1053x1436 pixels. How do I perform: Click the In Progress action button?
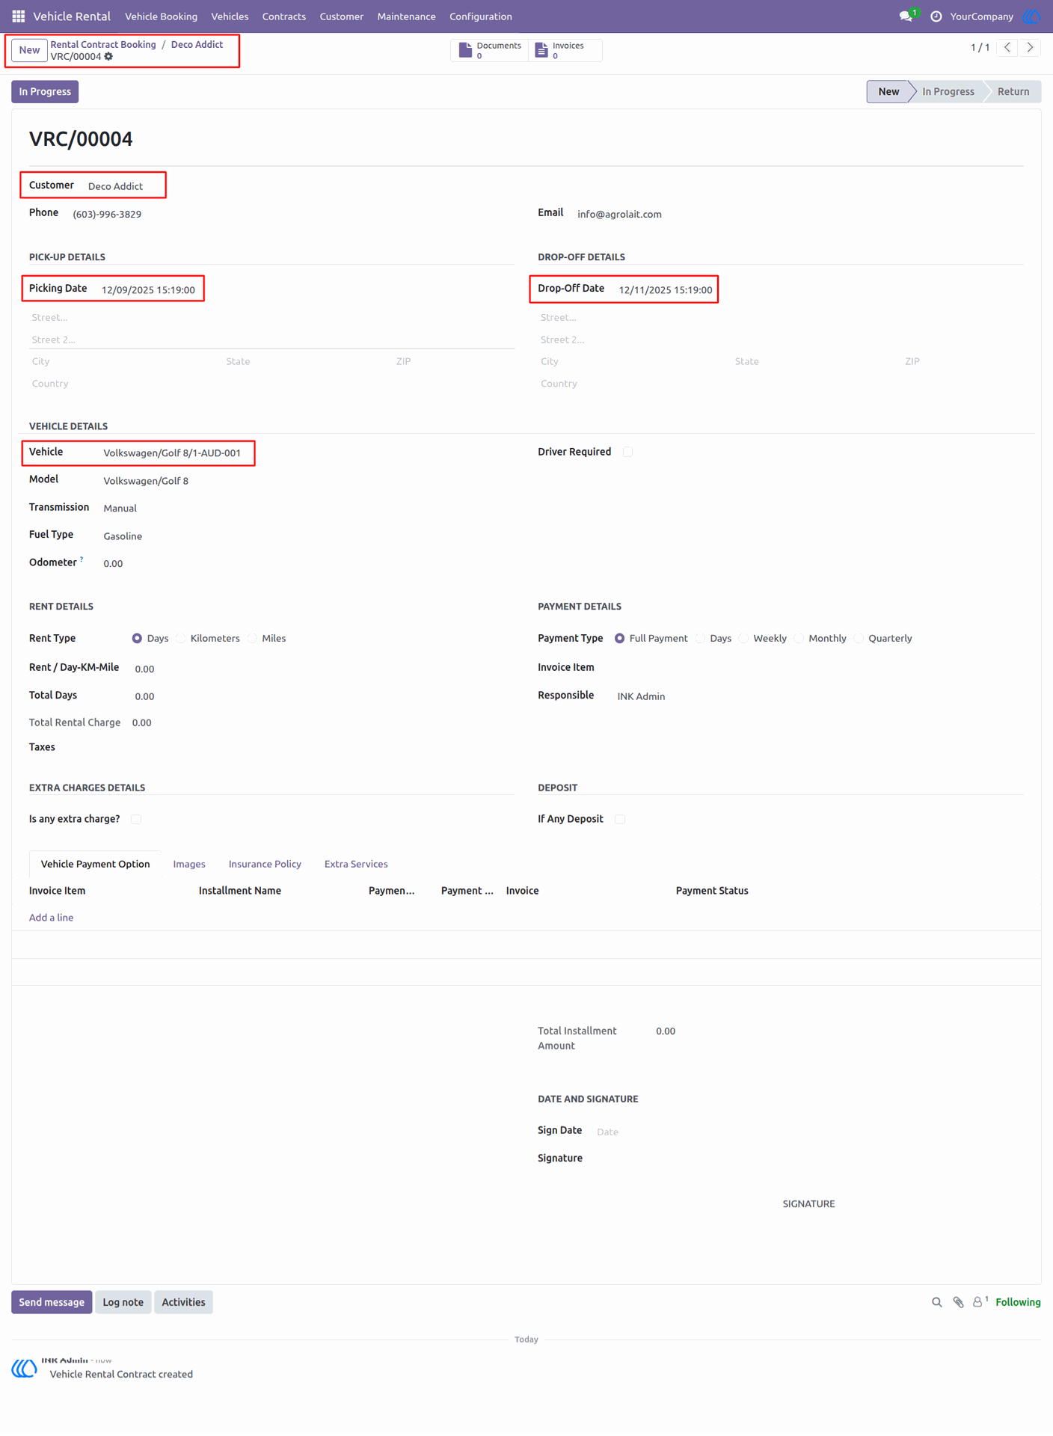click(x=45, y=91)
